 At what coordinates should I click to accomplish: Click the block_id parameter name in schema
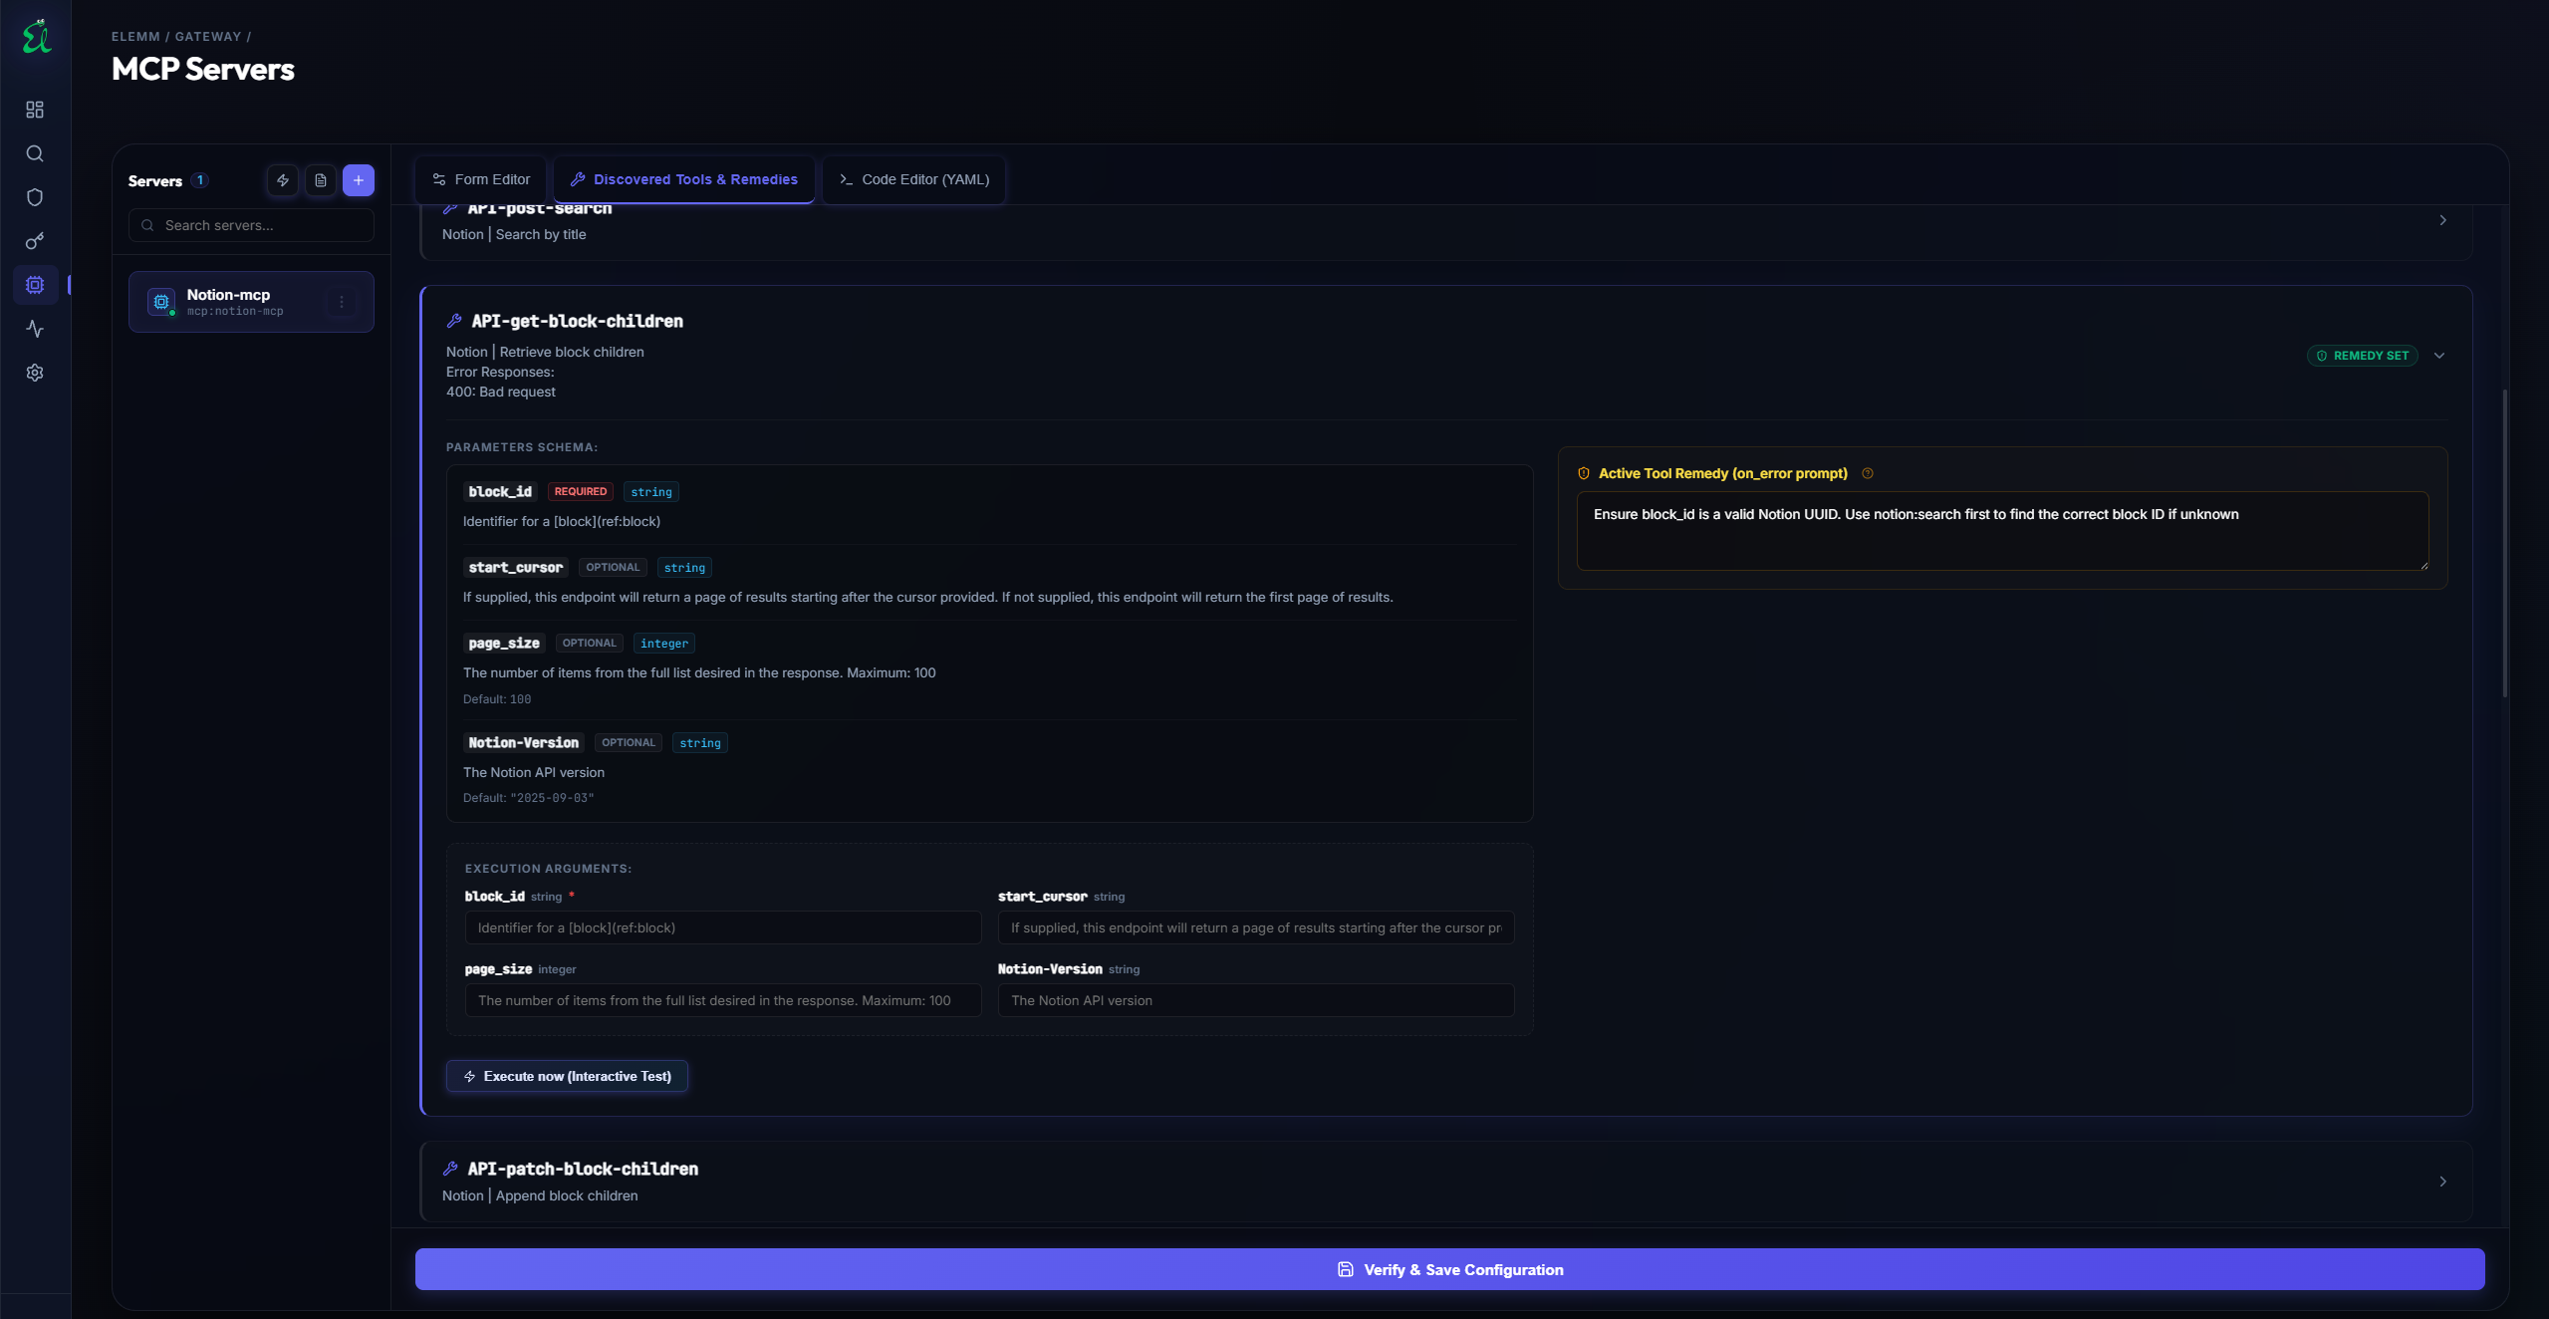coord(500,492)
